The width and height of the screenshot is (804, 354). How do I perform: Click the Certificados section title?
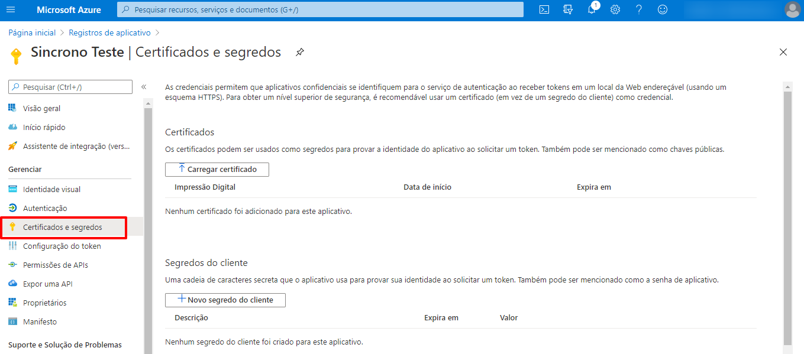point(189,132)
